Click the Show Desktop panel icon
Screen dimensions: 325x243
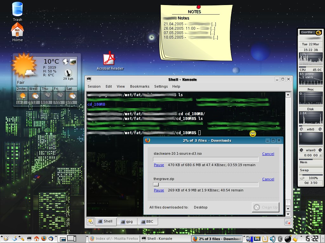[14, 239]
